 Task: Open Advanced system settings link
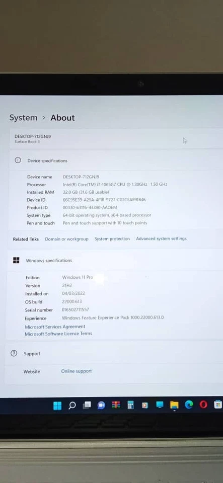click(161, 238)
